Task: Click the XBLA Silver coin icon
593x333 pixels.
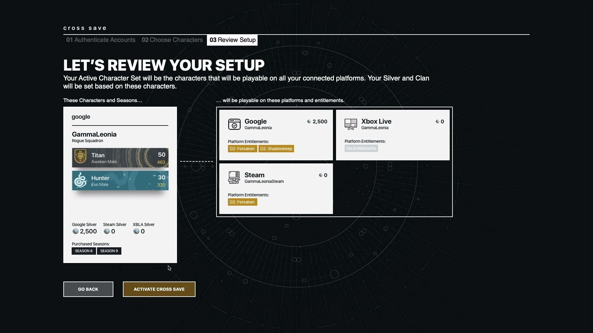Action: click(136, 231)
